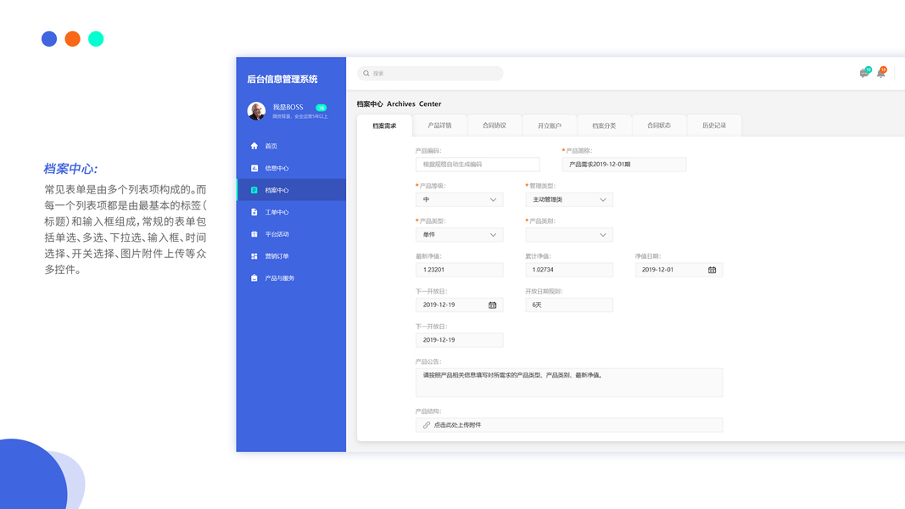Click the 产品等级: field label
This screenshot has height=509, width=905.
[432, 186]
